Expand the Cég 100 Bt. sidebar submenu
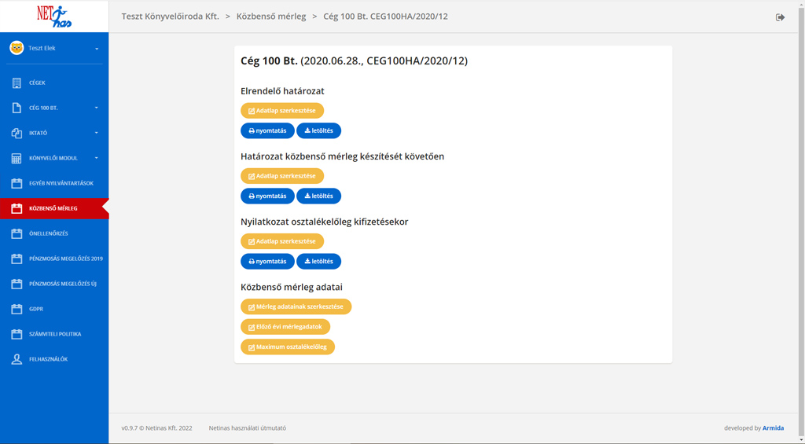 pyautogui.click(x=97, y=108)
